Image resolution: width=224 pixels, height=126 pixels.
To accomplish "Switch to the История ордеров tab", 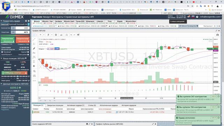I will 129,105.
